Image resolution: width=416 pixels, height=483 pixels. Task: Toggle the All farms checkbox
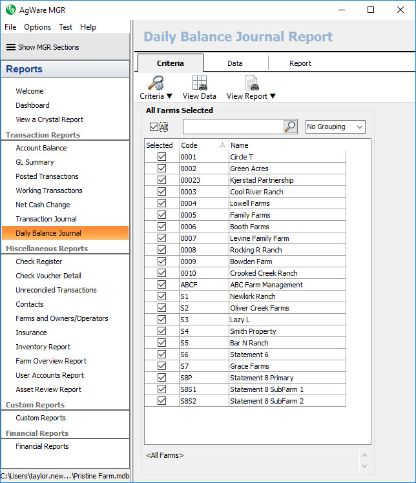(153, 127)
